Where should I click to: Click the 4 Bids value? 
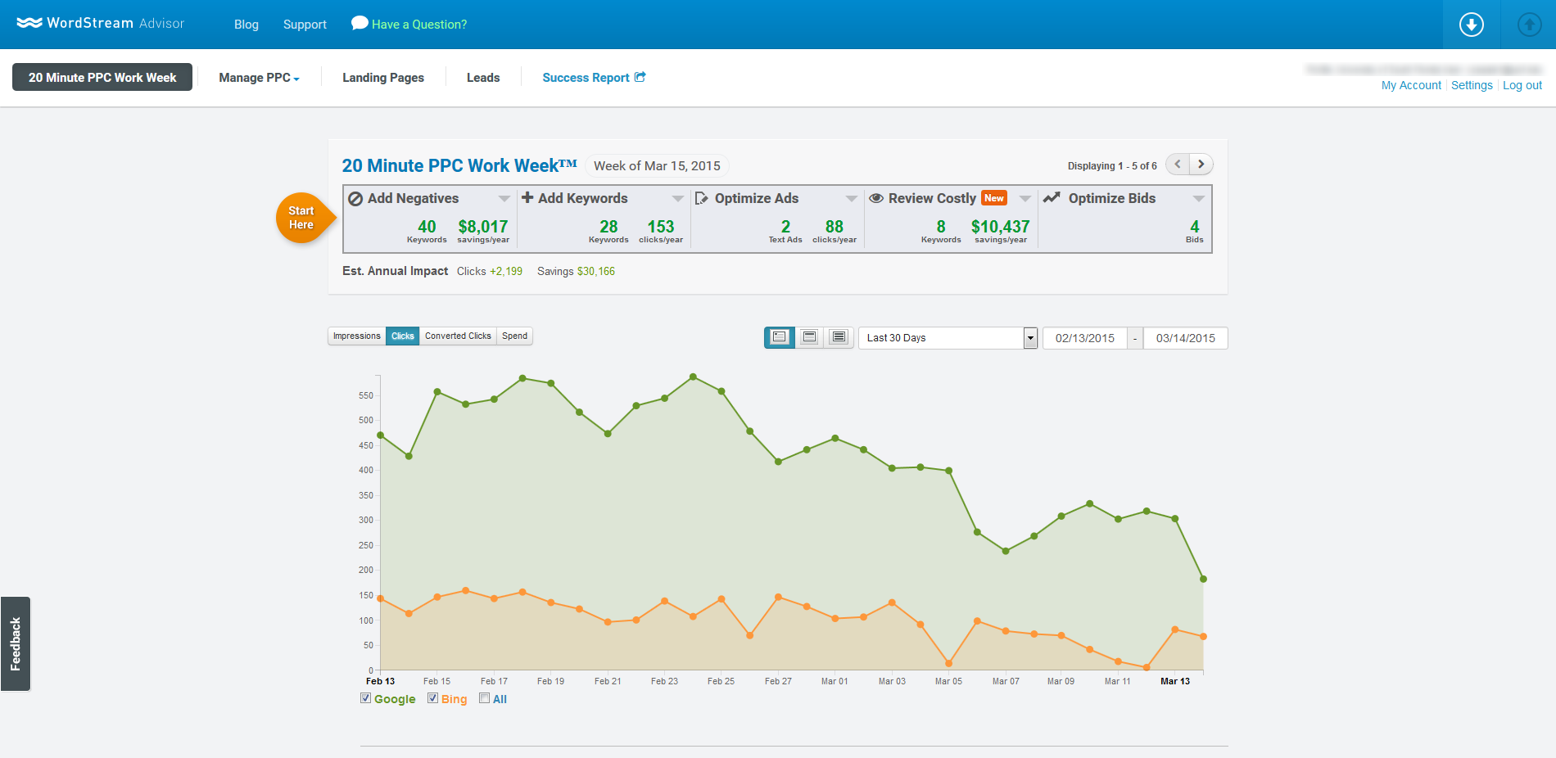tap(1195, 231)
